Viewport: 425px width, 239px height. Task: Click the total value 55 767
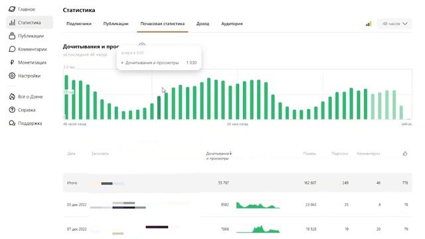click(x=224, y=183)
